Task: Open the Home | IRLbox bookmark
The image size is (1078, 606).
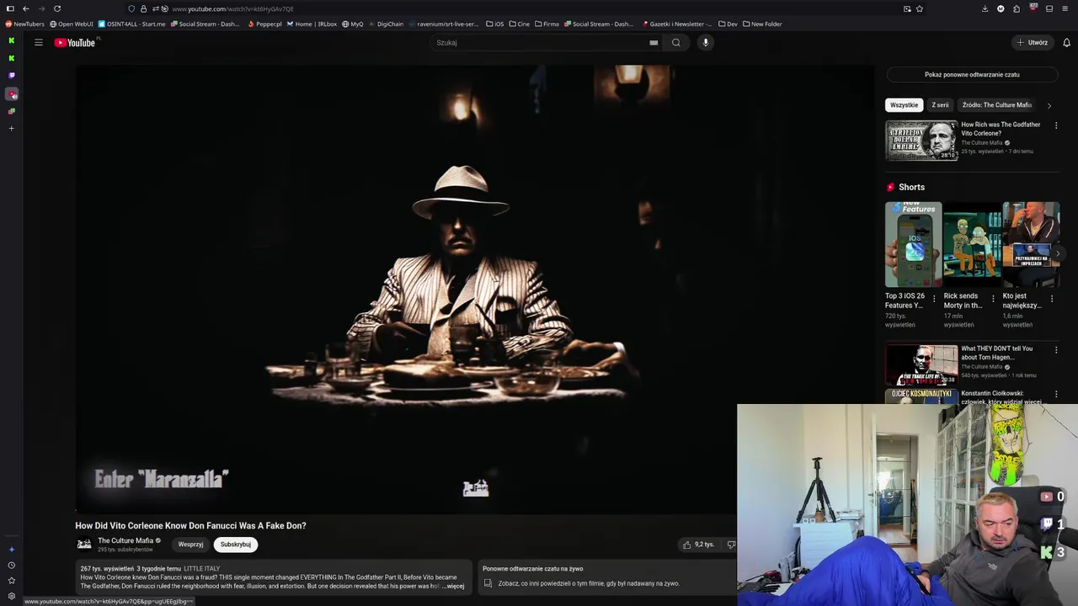Action: [x=312, y=24]
